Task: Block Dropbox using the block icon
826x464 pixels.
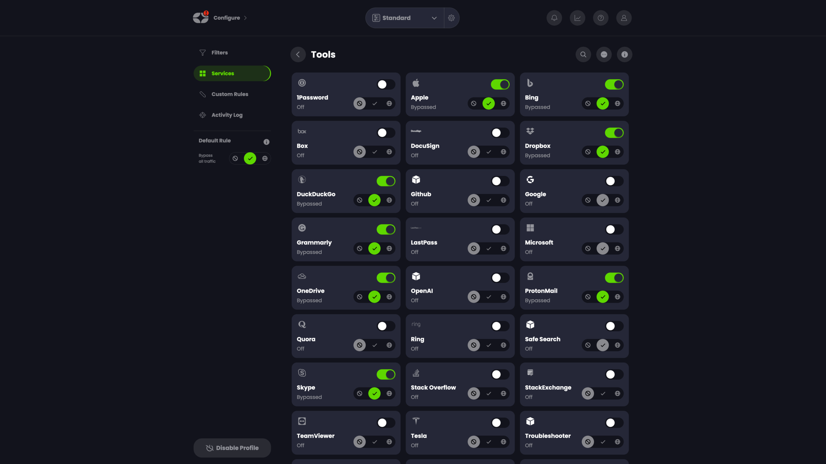Action: (588, 152)
